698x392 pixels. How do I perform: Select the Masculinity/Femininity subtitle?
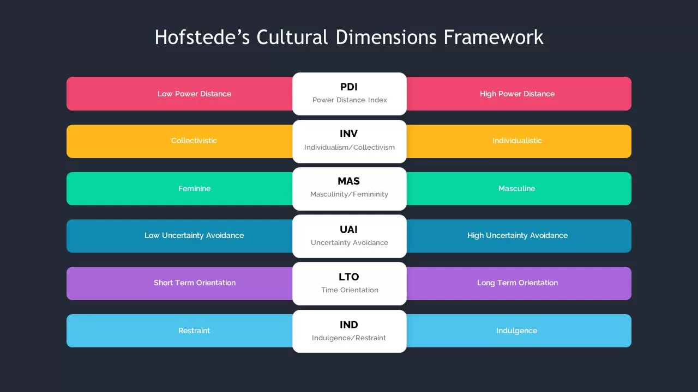point(350,194)
